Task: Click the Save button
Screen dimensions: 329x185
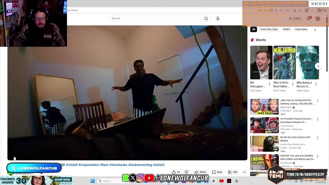Action: tap(217, 172)
